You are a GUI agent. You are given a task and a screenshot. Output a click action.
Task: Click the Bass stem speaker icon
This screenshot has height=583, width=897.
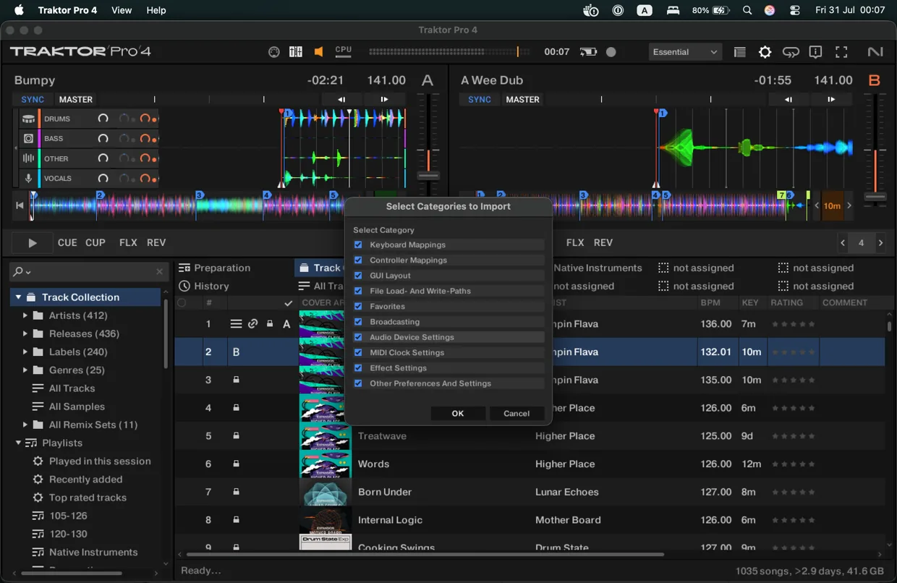pos(28,138)
